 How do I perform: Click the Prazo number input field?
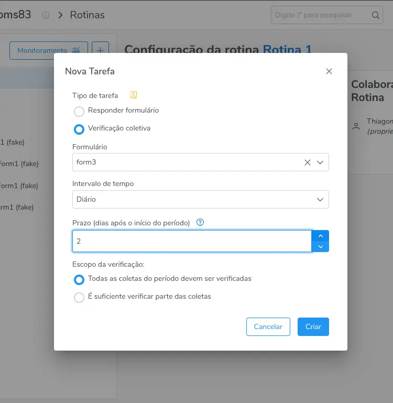coord(192,241)
